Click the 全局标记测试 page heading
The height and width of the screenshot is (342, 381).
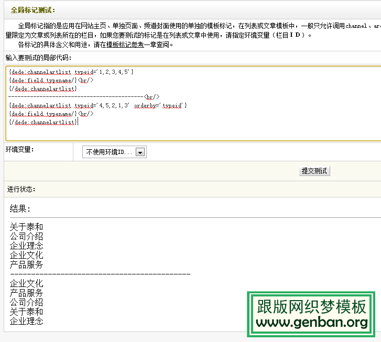click(x=32, y=10)
